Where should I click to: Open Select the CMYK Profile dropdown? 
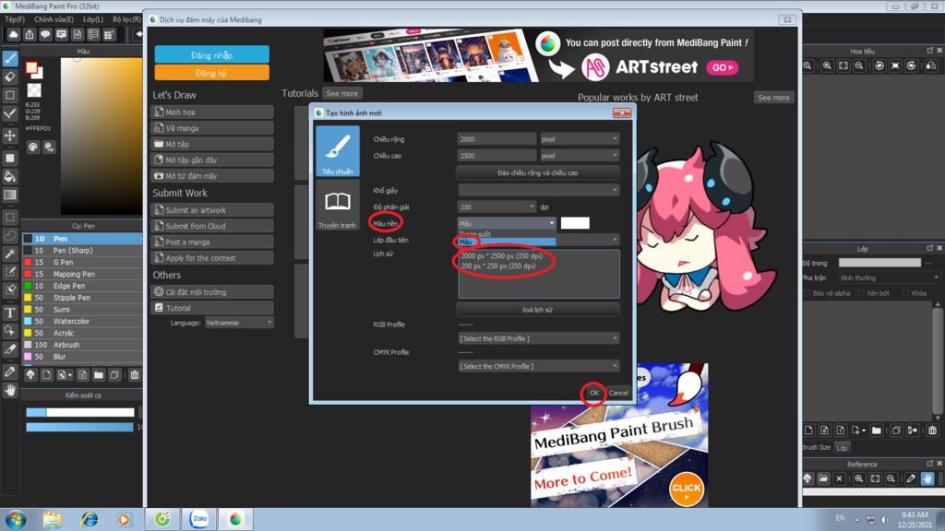538,366
